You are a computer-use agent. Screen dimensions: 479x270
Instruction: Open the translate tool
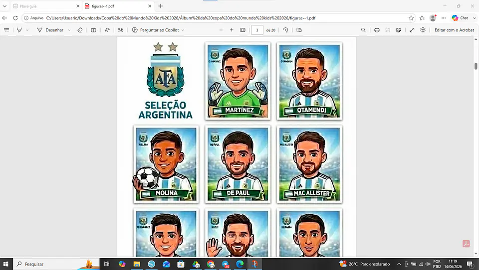click(x=121, y=30)
